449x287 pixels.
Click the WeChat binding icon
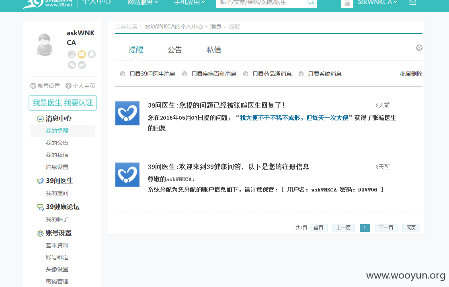tap(72, 65)
